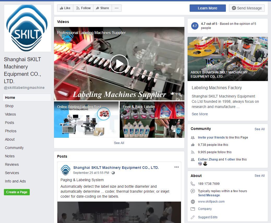Open the Photos section
The width and height of the screenshot is (271, 223).
coord(11,131)
